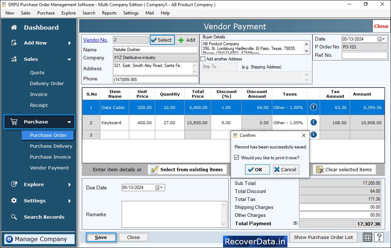Click the Date field calendar icon
The height and width of the screenshot is (248, 391).
tap(379, 39)
